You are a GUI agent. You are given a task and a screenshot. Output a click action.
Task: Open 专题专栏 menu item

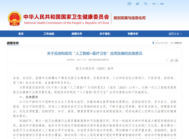point(133,34)
